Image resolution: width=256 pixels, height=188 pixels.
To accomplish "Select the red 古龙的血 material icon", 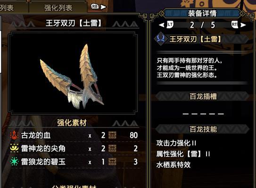I will pyautogui.click(x=14, y=135).
